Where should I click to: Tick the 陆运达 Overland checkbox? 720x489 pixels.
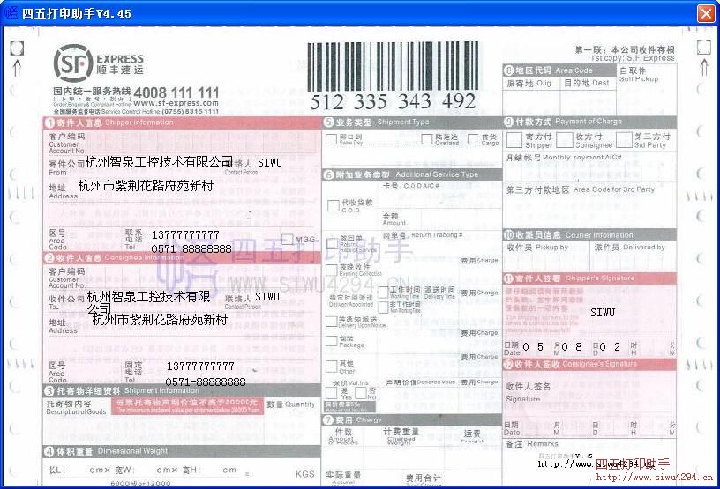pyautogui.click(x=427, y=139)
